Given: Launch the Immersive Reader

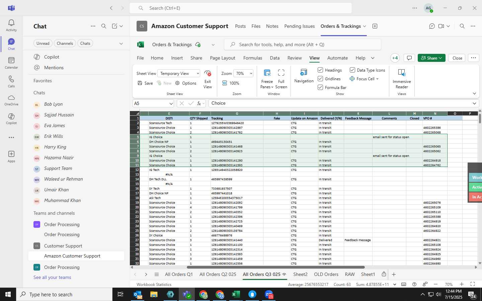Looking at the screenshot, I should click(x=402, y=79).
